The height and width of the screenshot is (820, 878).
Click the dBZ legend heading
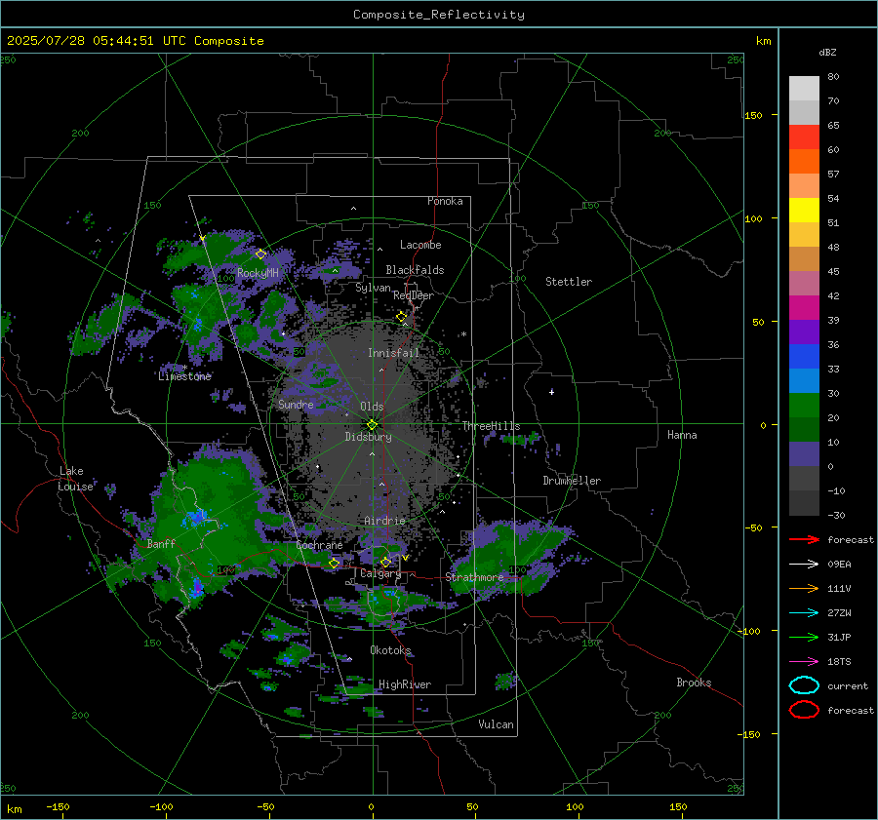pyautogui.click(x=827, y=52)
